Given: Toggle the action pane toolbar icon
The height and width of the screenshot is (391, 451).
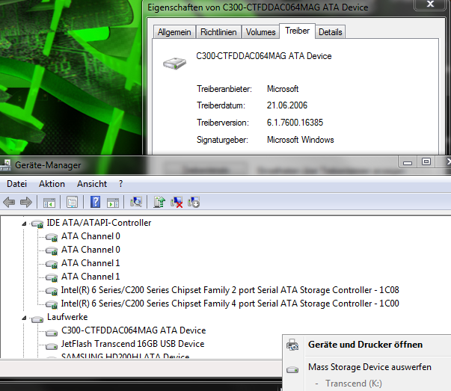Looking at the screenshot, I should click(x=113, y=203).
